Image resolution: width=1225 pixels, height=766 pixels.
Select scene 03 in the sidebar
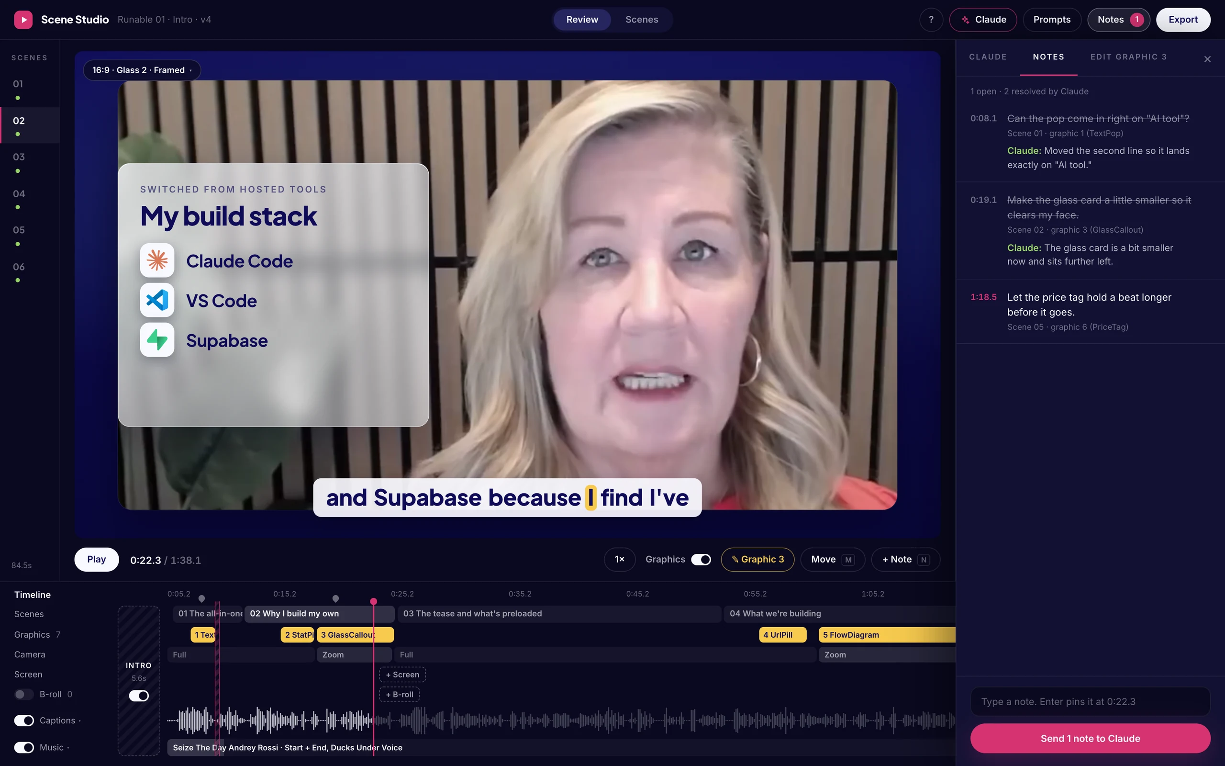pos(29,162)
